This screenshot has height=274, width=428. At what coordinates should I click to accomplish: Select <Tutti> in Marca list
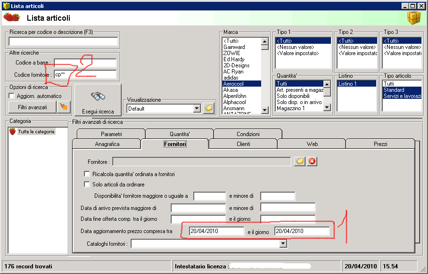click(241, 41)
